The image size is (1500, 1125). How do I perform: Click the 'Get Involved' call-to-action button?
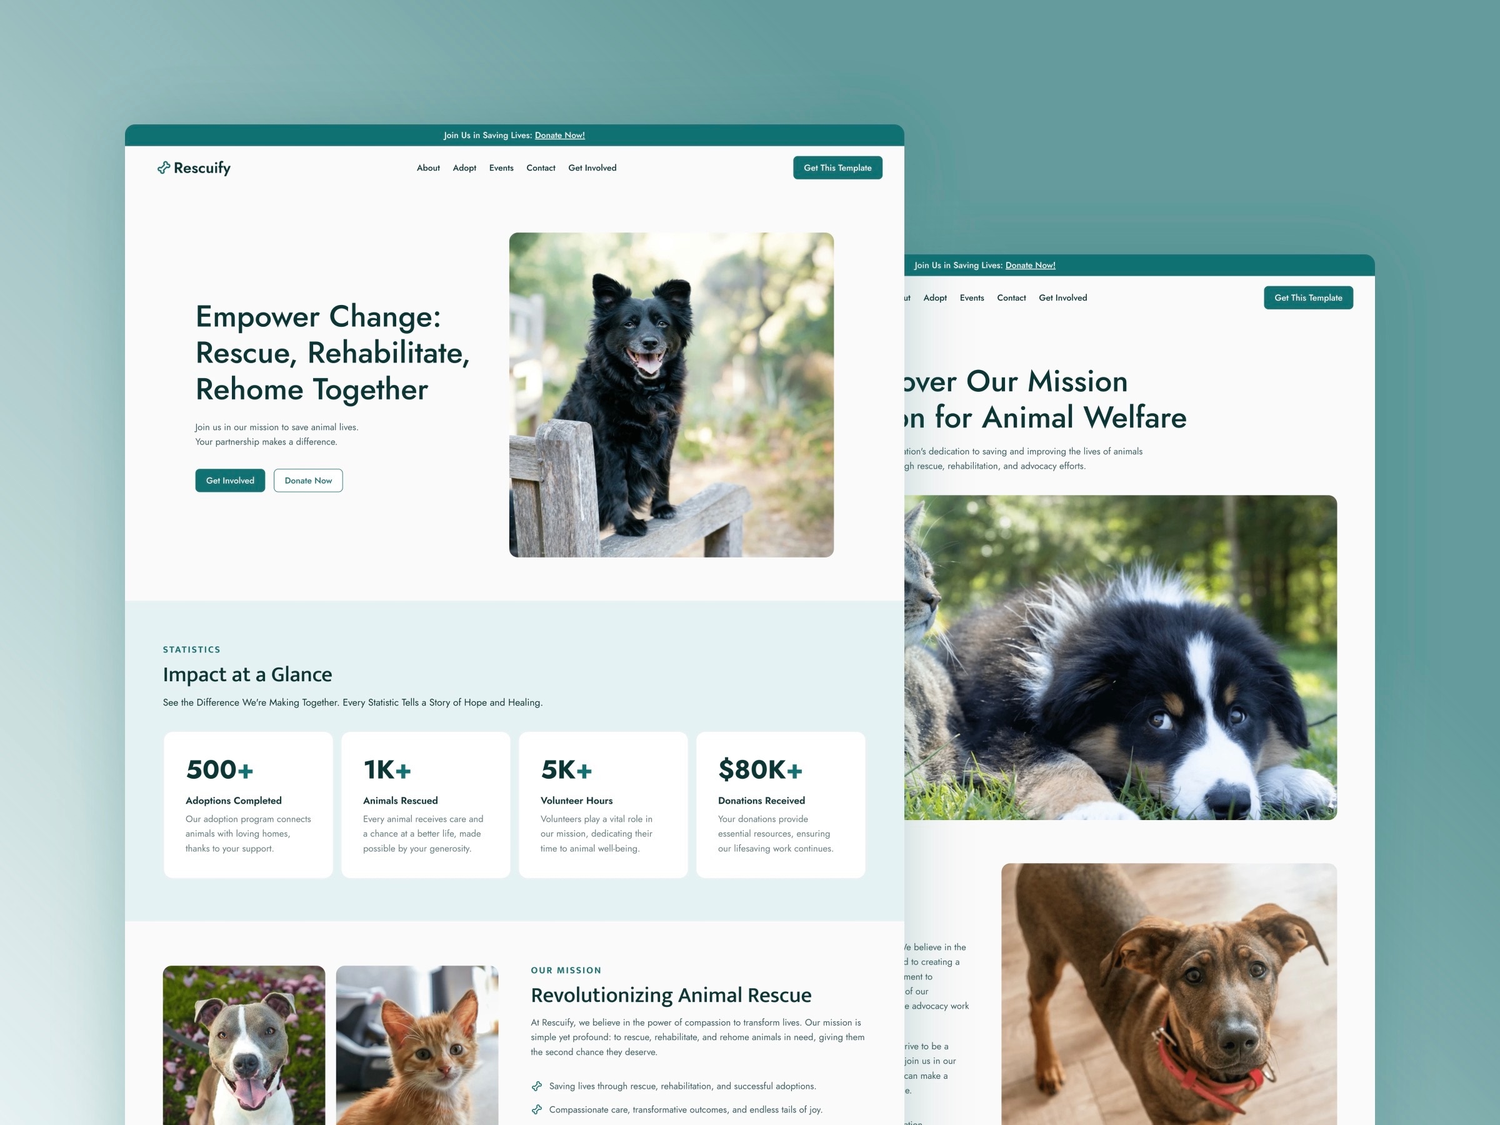pos(229,481)
